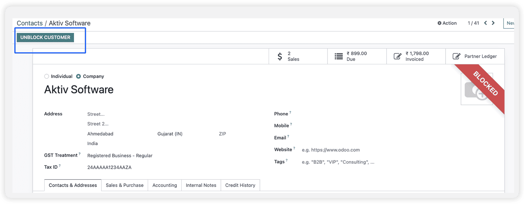The image size is (524, 213).
Task: Click the Aktiv Software name field
Action: tap(79, 90)
